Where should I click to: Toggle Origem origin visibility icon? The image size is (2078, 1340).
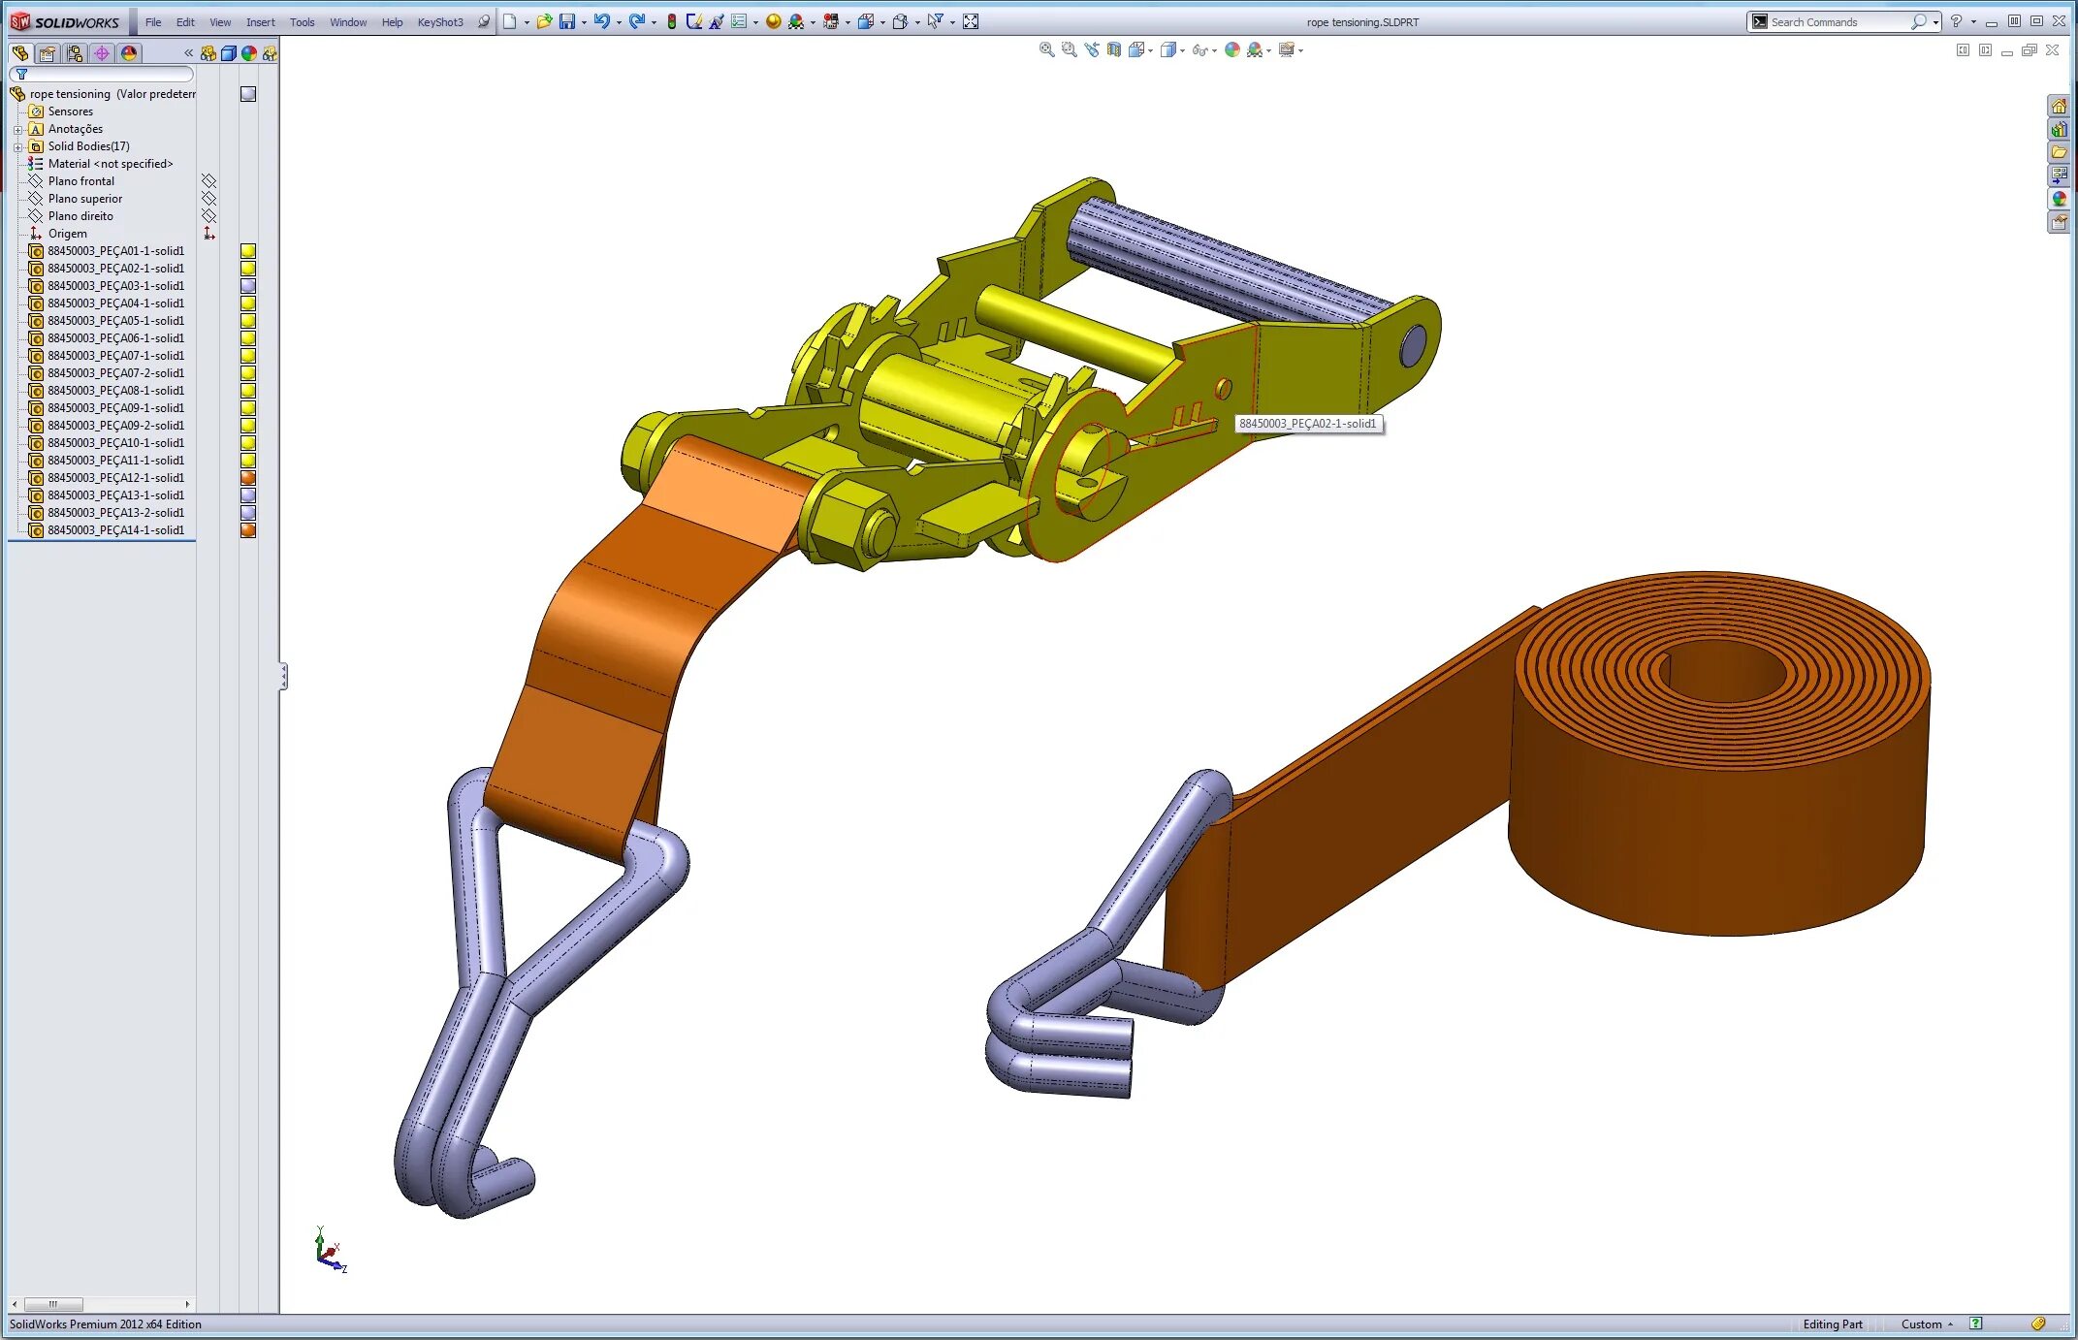208,234
